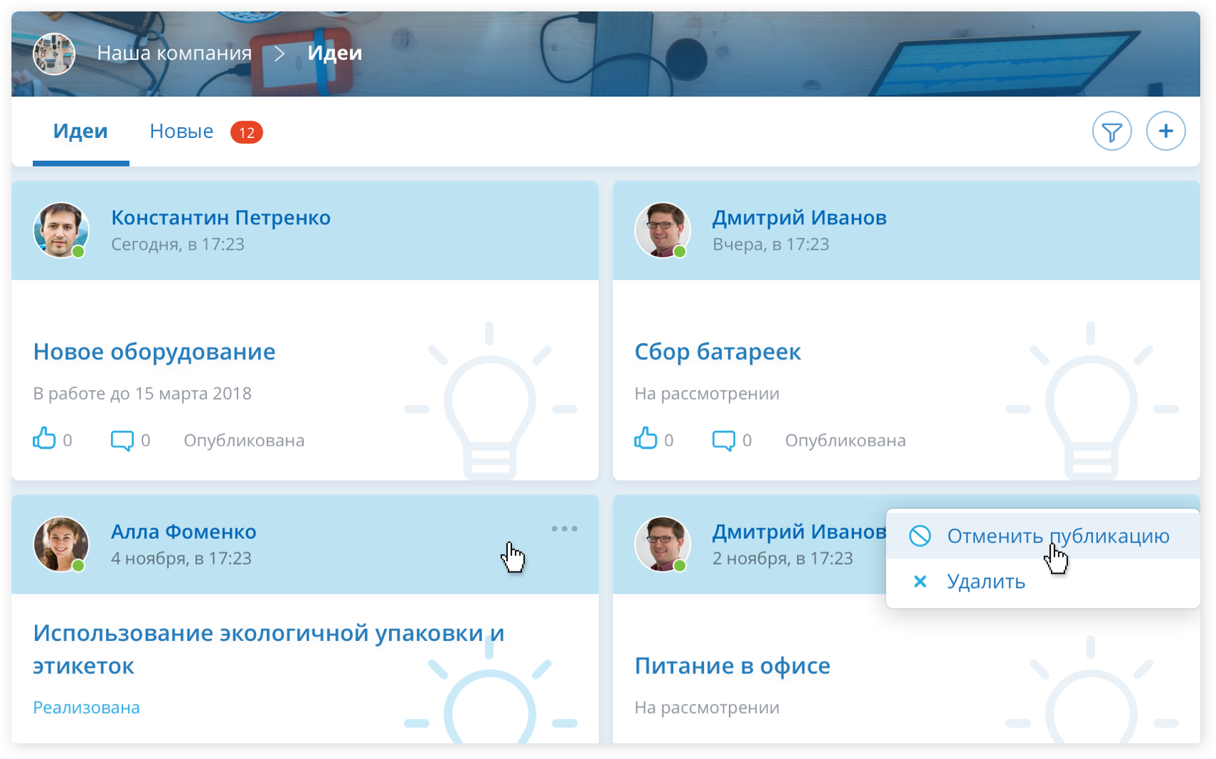The height and width of the screenshot is (759, 1216).
Task: Open Константин Петренко's profile avatar
Action: (x=61, y=230)
